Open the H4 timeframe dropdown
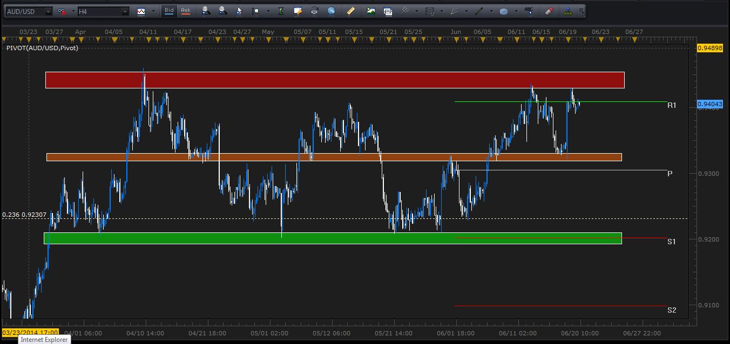 [125, 11]
